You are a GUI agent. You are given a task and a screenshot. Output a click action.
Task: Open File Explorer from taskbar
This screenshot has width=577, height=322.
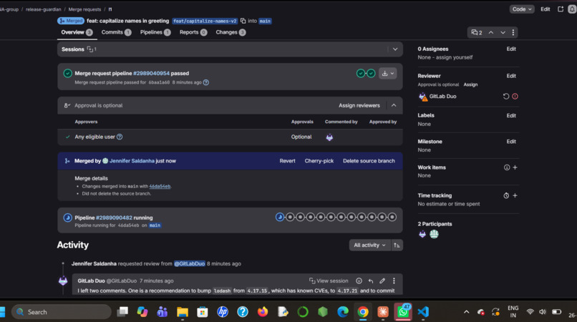182,312
